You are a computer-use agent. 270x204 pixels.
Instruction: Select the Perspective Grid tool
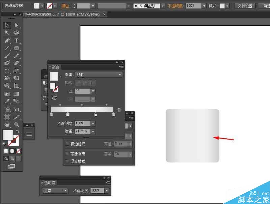point(16,86)
